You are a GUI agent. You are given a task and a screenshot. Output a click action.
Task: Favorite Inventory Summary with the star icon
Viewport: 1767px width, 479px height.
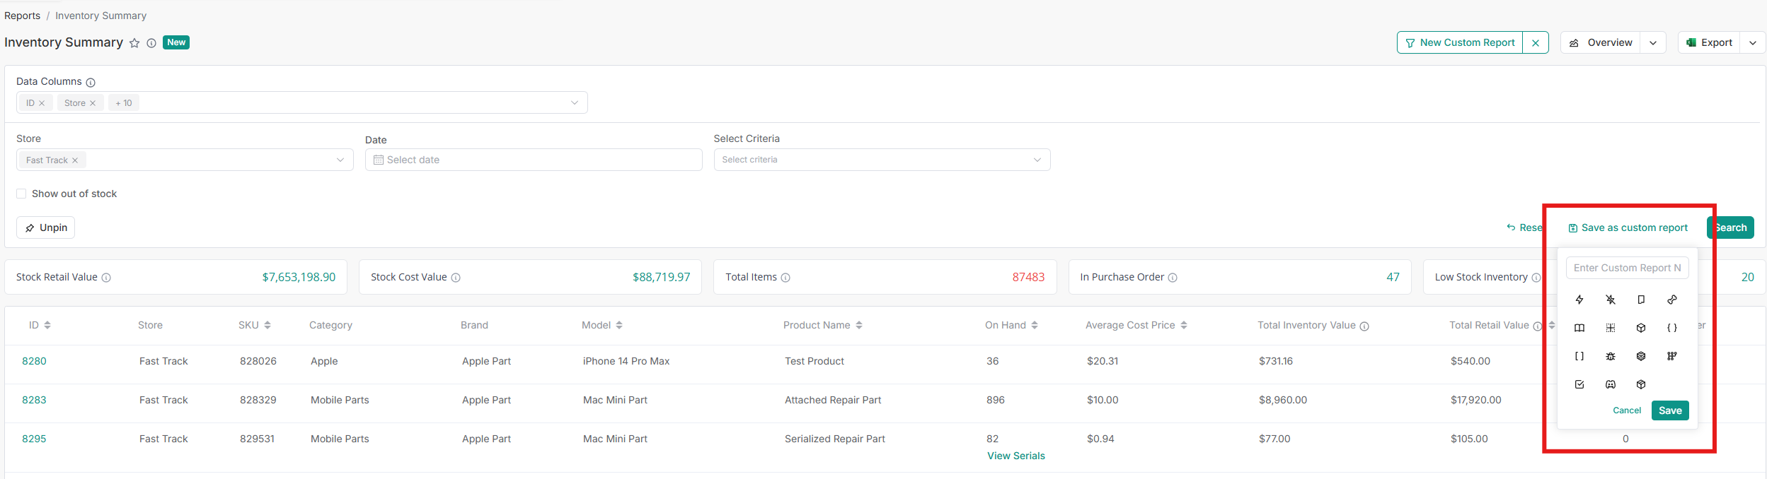pyautogui.click(x=134, y=43)
